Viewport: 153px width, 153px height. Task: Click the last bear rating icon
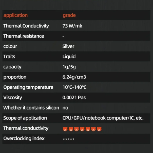(x=100, y=129)
